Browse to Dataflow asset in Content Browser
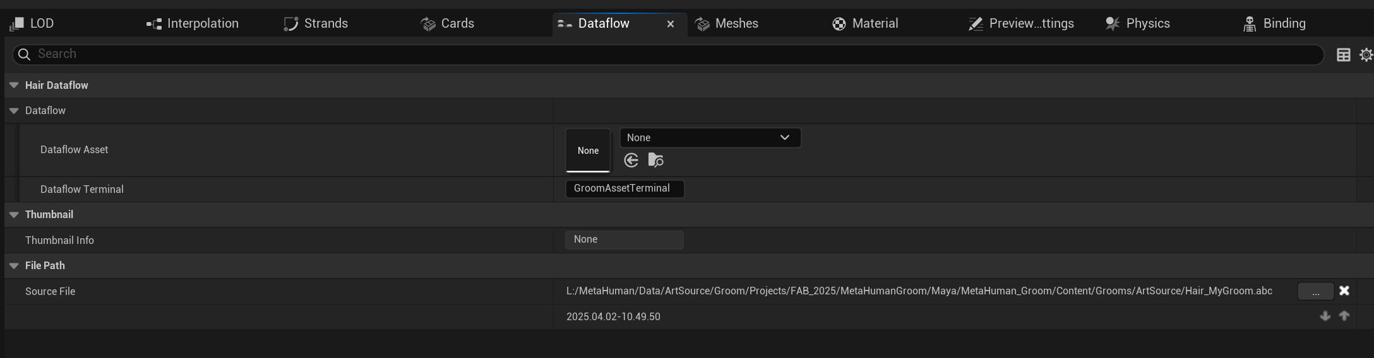 (655, 161)
